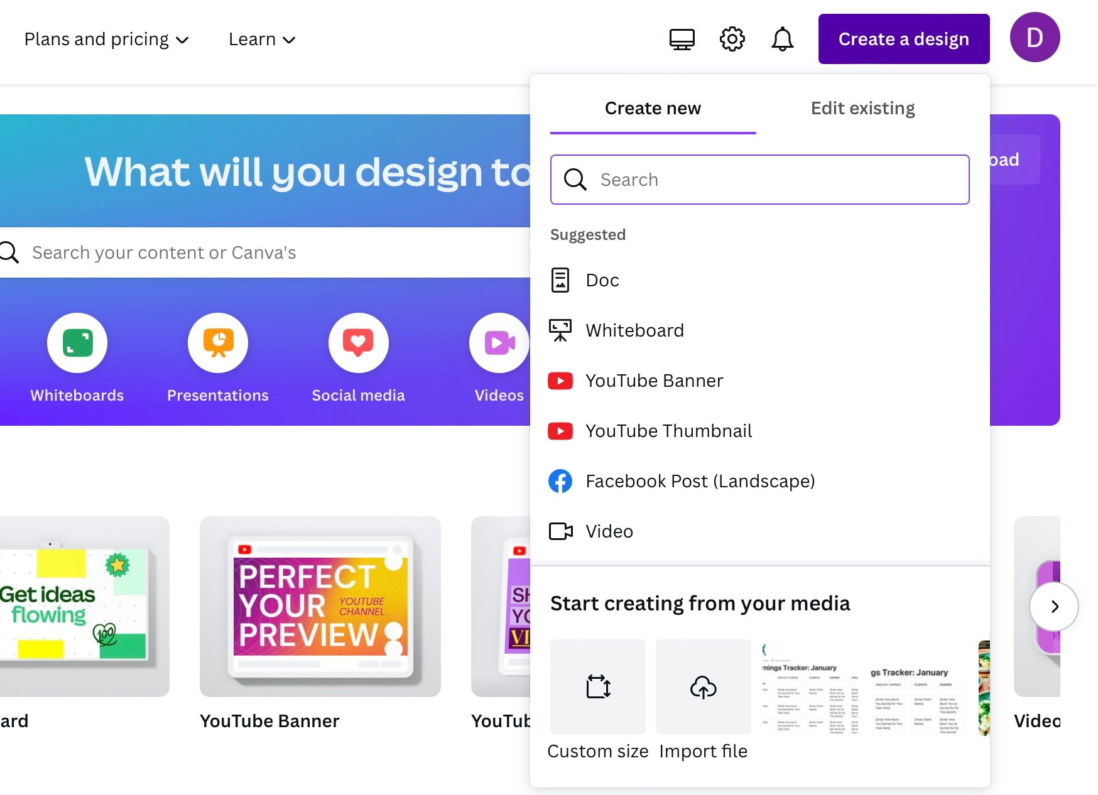Open the YouTube Banner template thumbnail
The height and width of the screenshot is (795, 1098).
pos(320,608)
